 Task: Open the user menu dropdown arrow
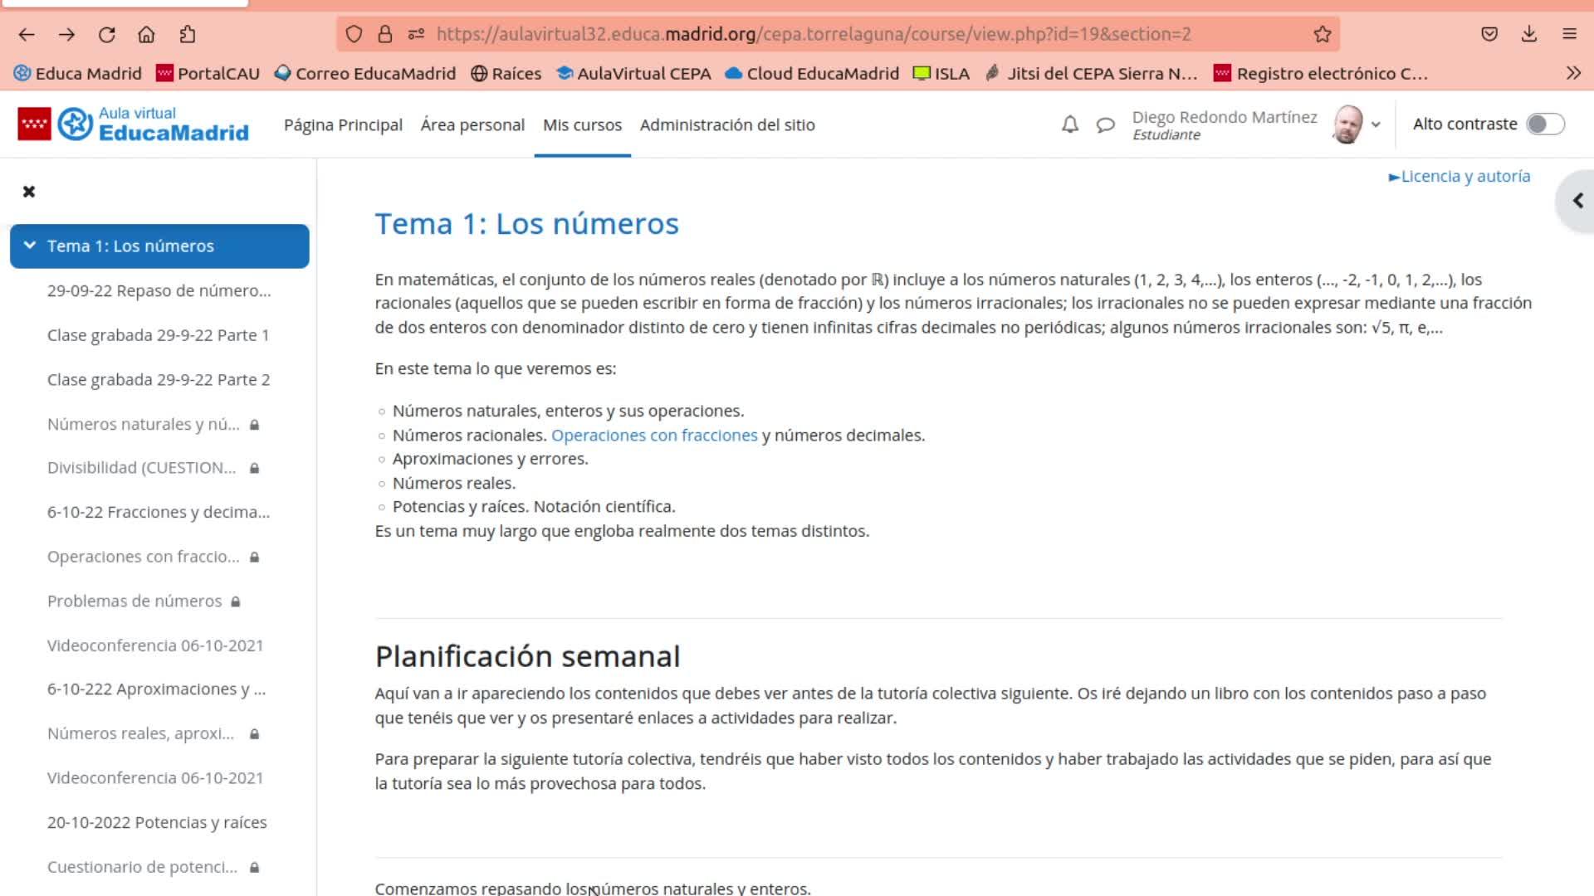point(1376,124)
